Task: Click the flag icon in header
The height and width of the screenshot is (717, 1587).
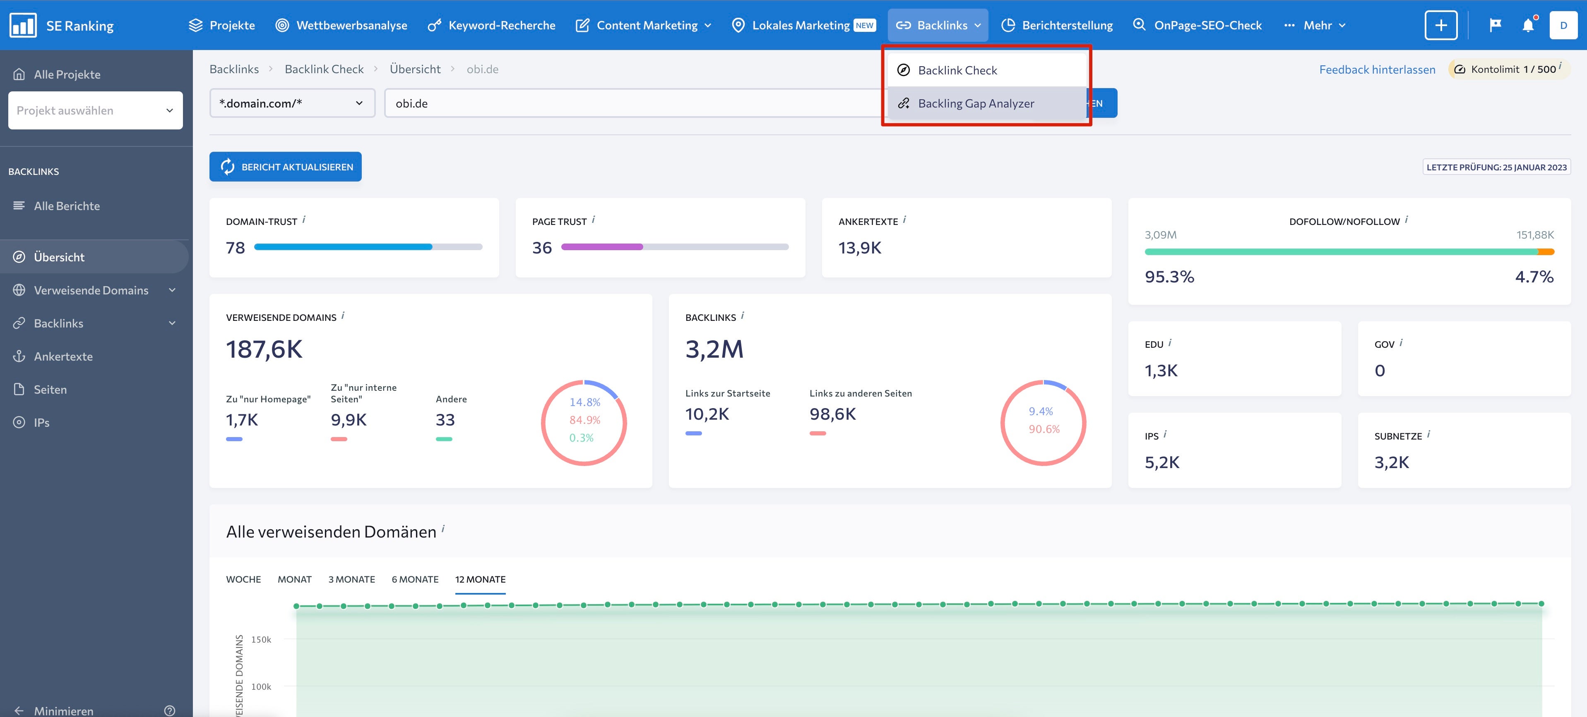Action: [1495, 25]
